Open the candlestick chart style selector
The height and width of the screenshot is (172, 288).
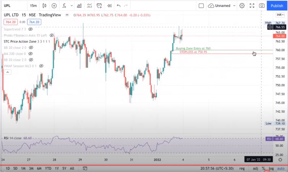(44, 6)
